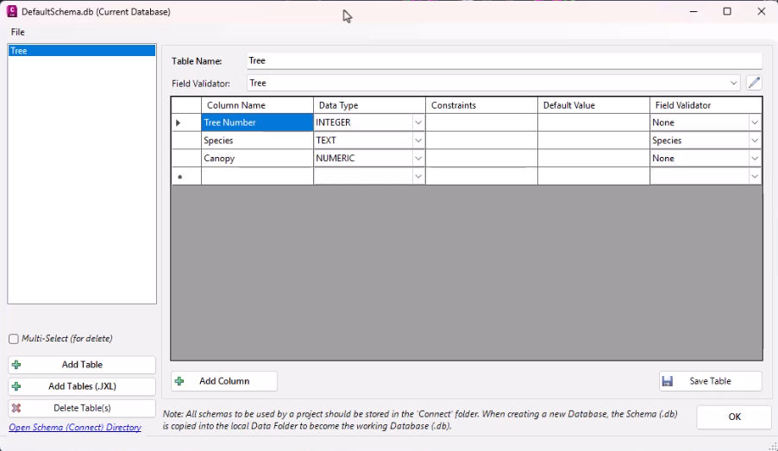Open the Species field validator dropdown in grid
Image resolution: width=778 pixels, height=451 pixels.
tap(755, 141)
